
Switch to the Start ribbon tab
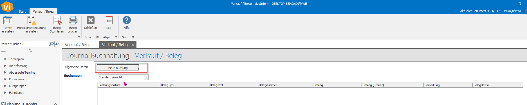point(22,11)
